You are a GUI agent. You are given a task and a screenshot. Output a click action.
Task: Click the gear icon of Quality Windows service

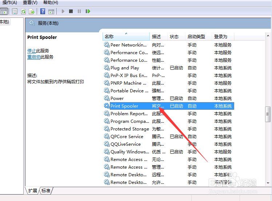pyautogui.click(x=107, y=152)
